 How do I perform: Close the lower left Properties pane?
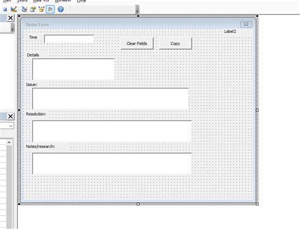click(10, 116)
